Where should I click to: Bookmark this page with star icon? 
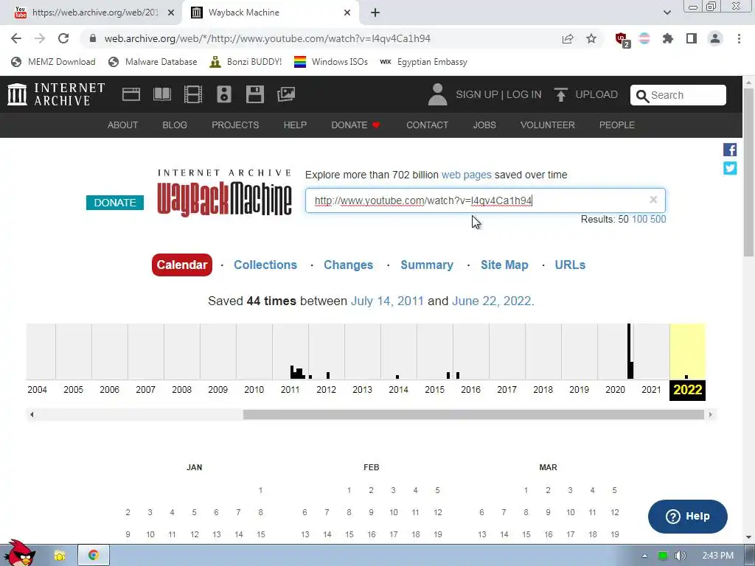coord(591,38)
